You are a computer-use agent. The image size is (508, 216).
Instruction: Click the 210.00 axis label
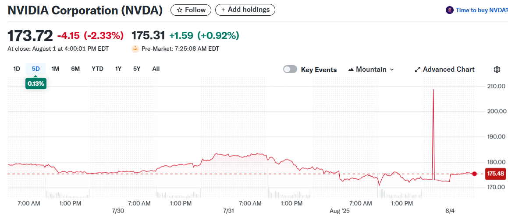496,86
